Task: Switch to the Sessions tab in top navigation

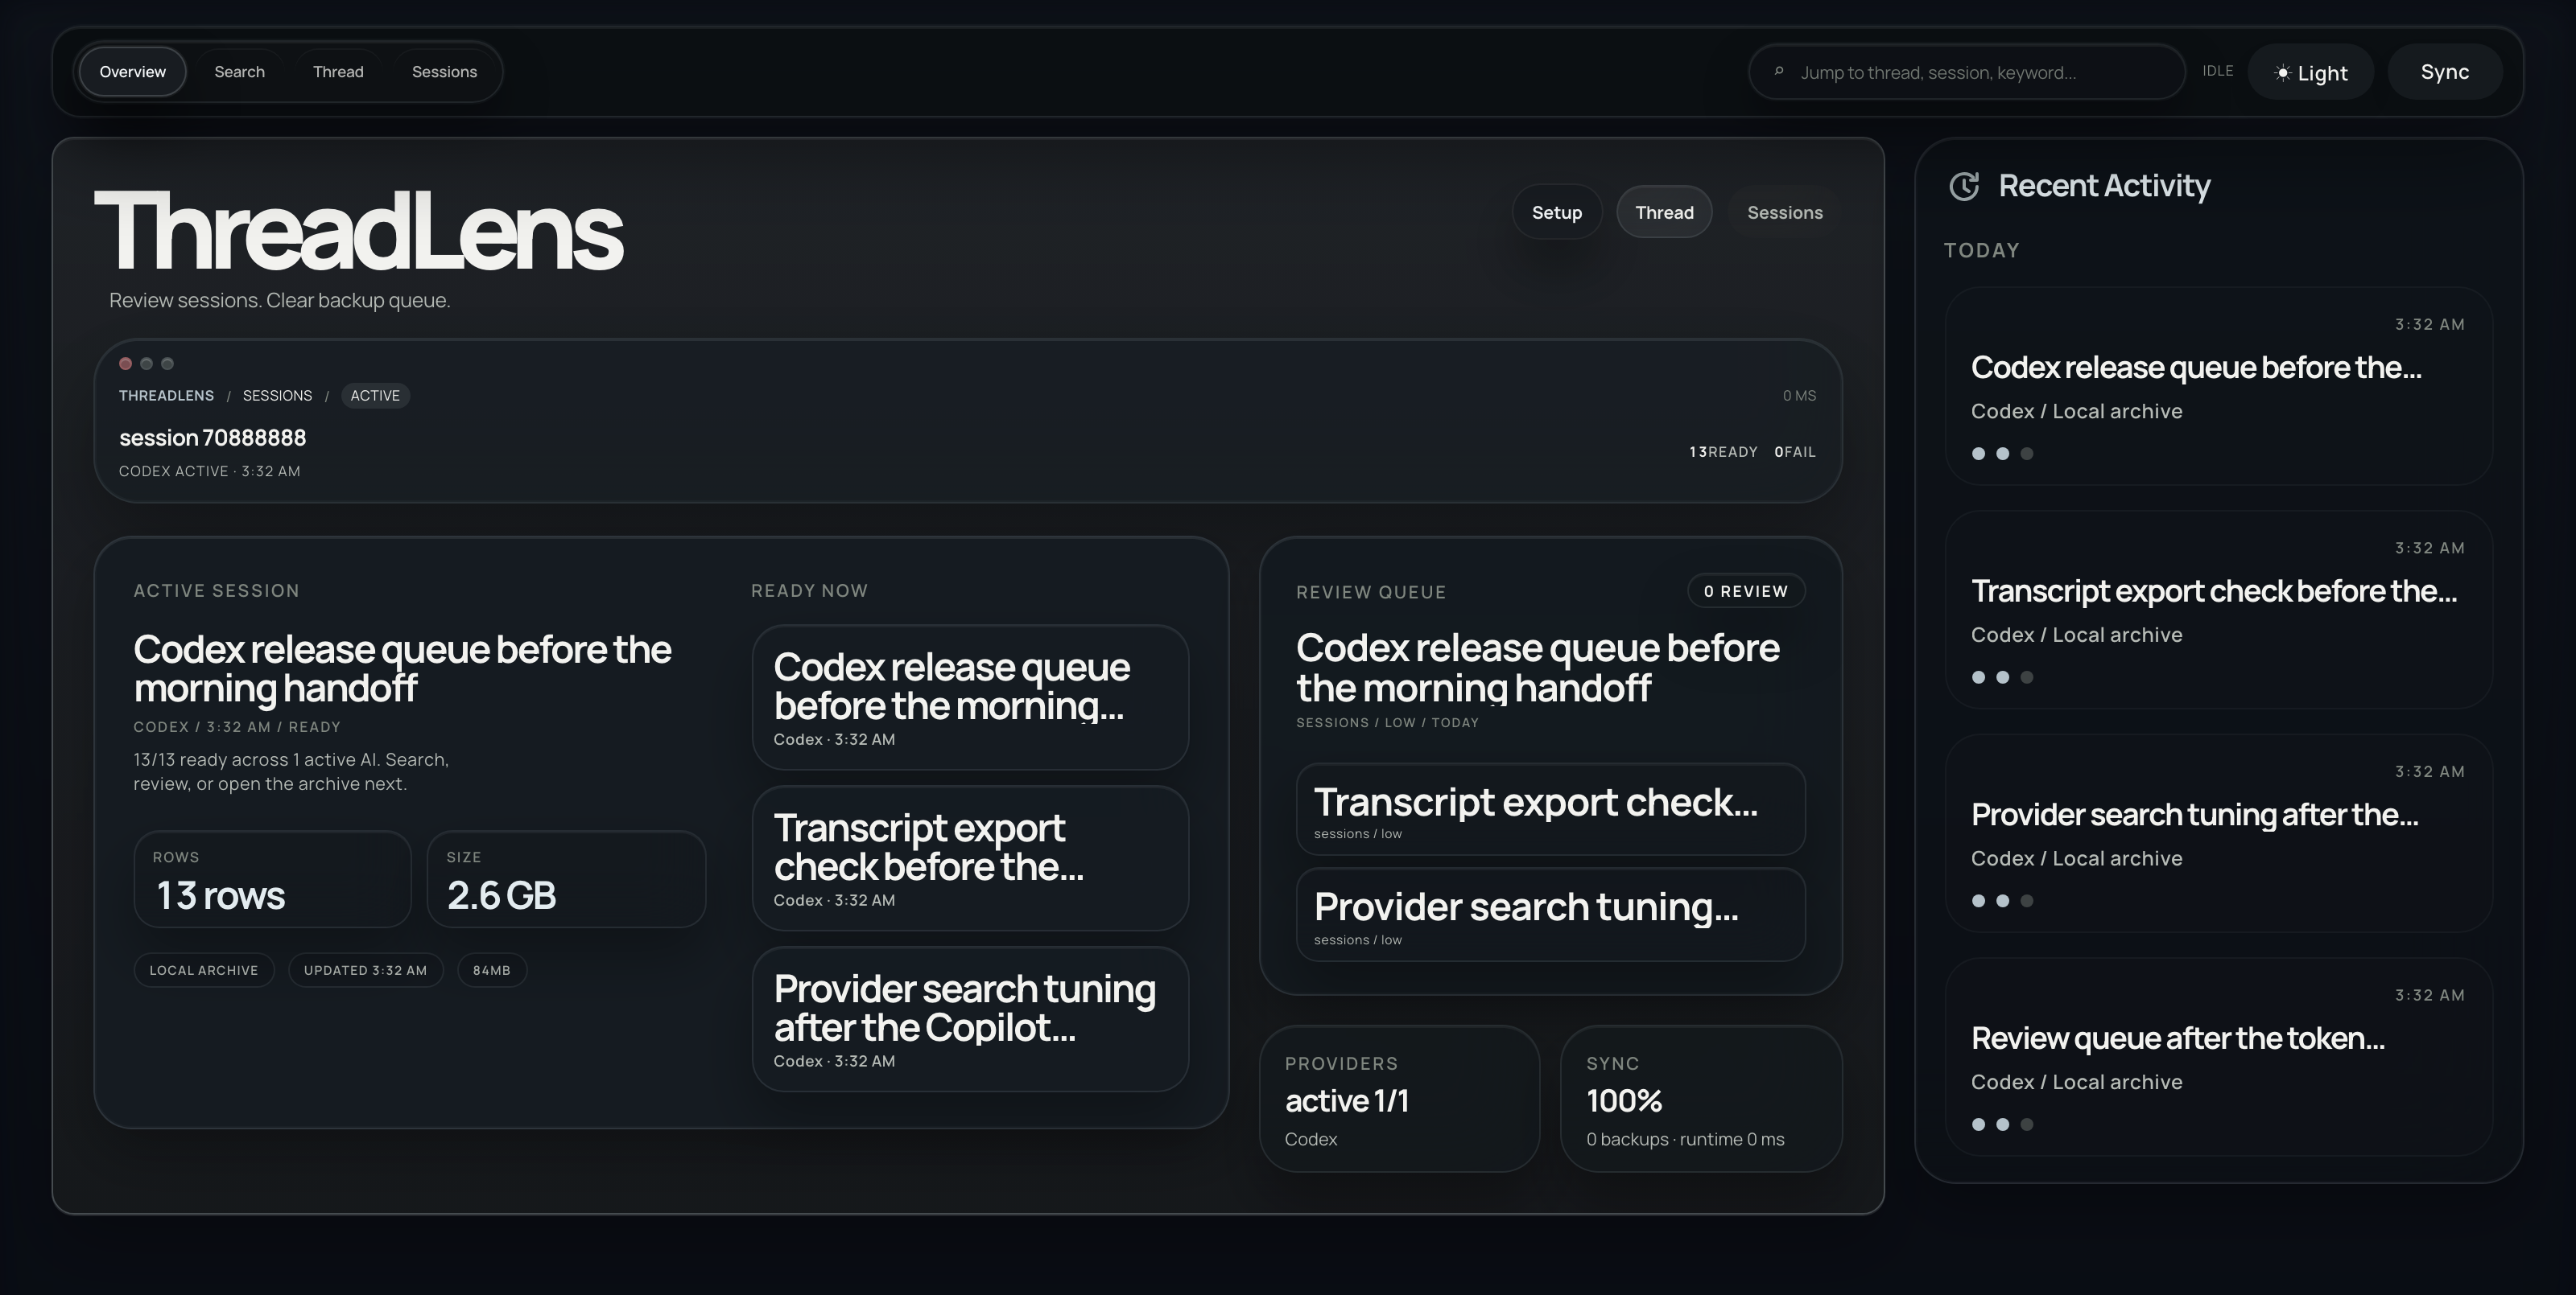Action: [446, 71]
